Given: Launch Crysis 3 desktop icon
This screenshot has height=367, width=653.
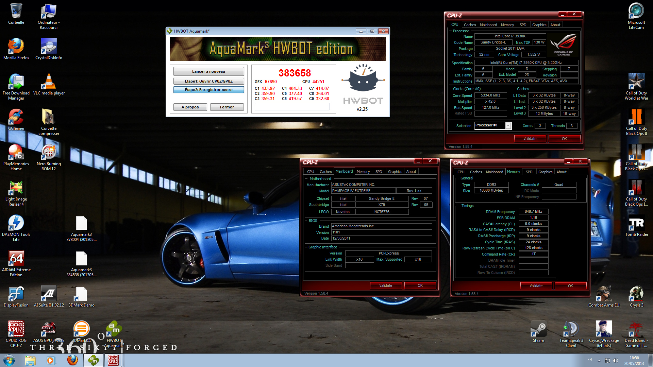Looking at the screenshot, I should (x=636, y=296).
